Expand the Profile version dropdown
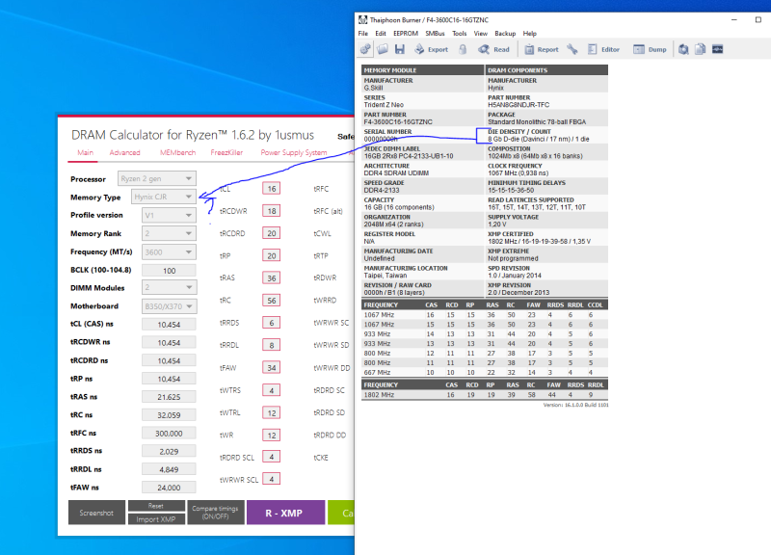Screen dimensions: 771x555 point(169,215)
